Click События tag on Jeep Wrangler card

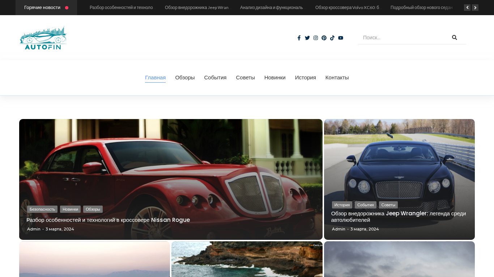[x=366, y=205]
